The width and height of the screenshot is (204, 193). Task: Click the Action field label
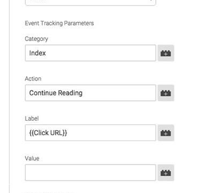coord(33,79)
